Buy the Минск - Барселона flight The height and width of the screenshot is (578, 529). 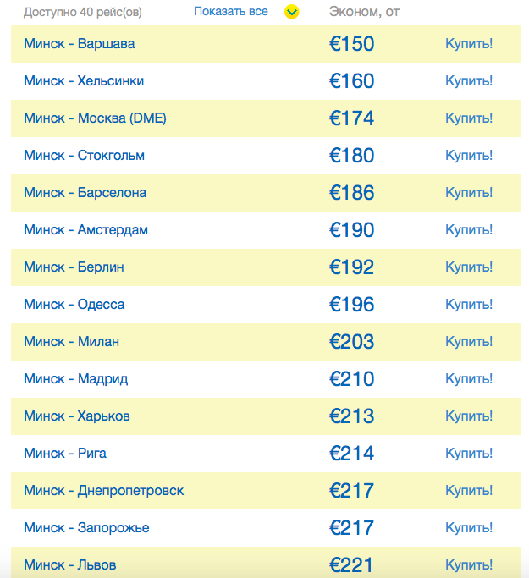pyautogui.click(x=469, y=193)
